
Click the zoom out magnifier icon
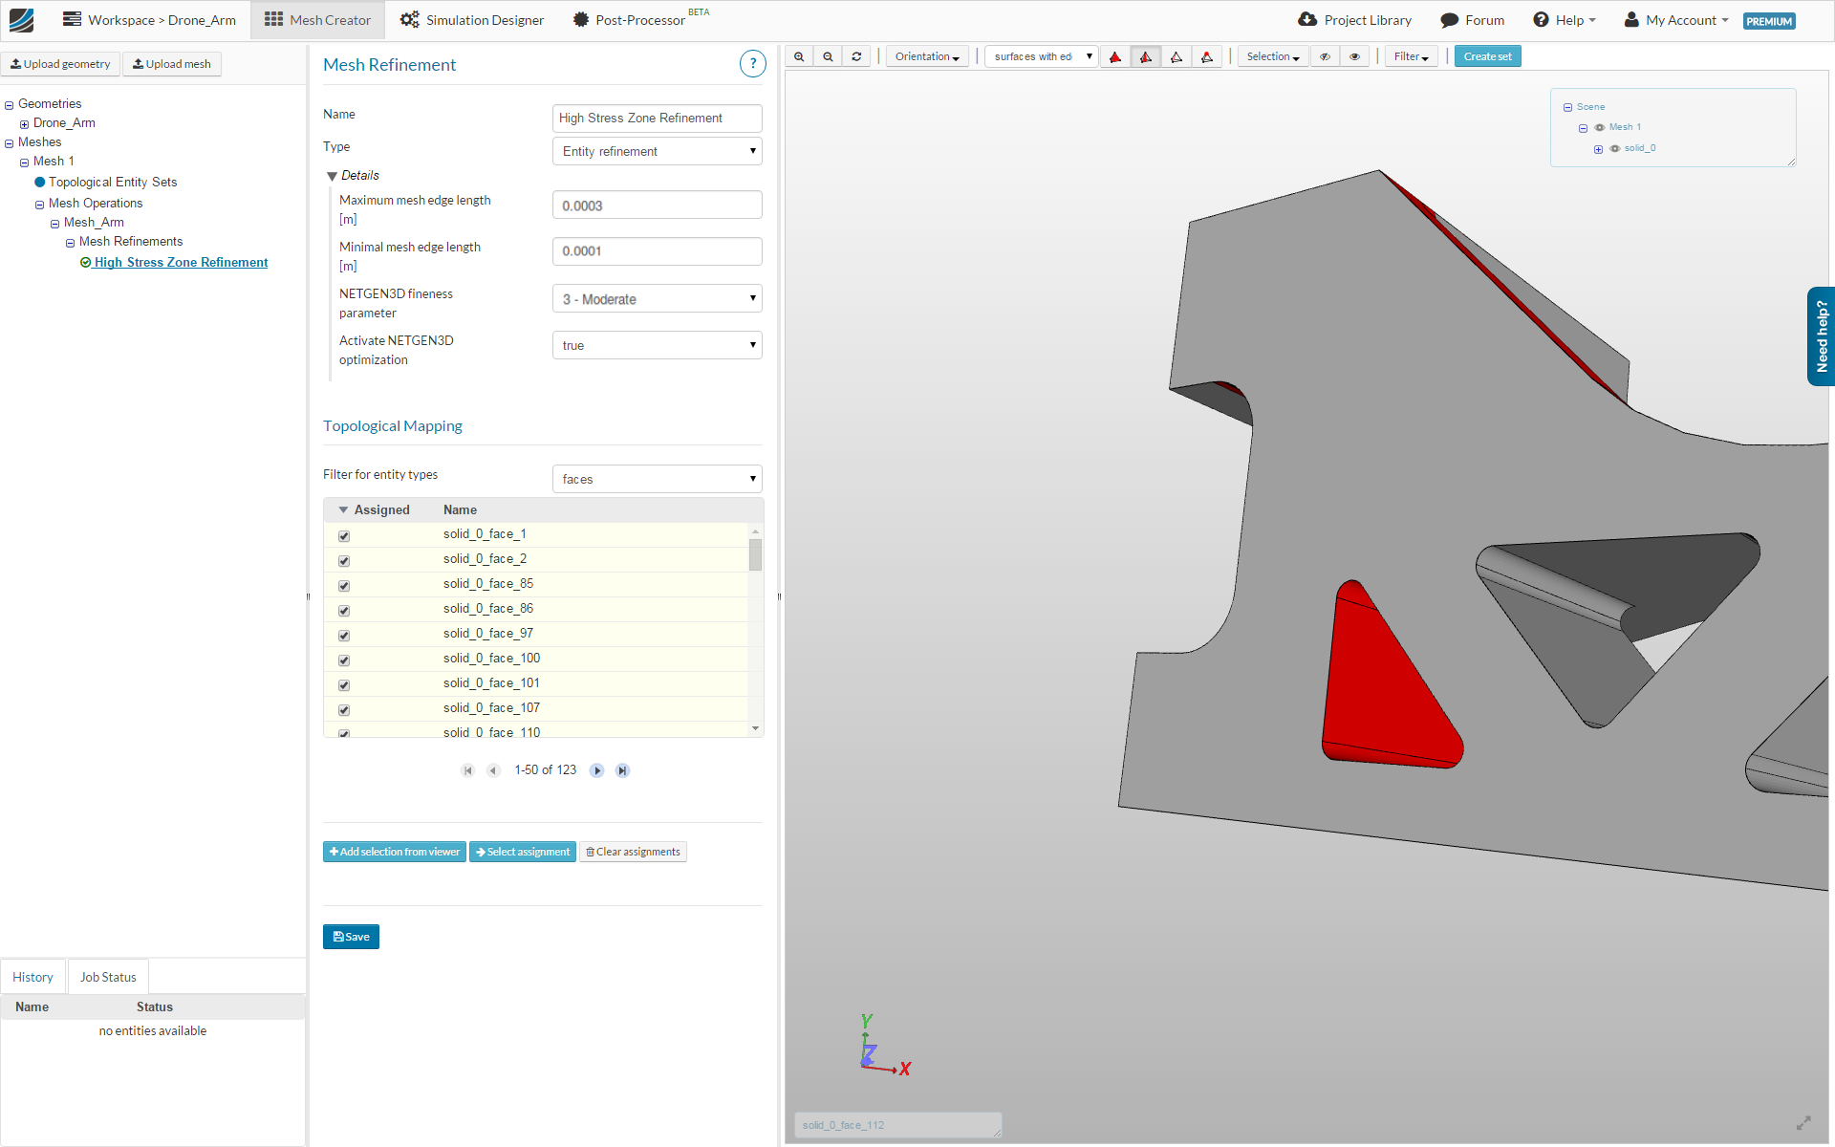tap(828, 57)
